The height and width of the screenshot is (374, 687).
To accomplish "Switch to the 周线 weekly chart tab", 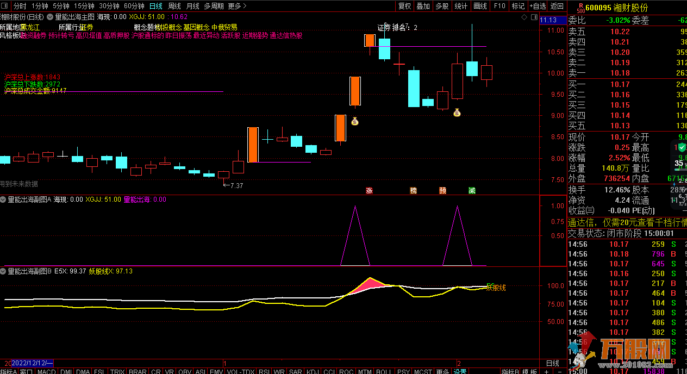I will 174,6.
